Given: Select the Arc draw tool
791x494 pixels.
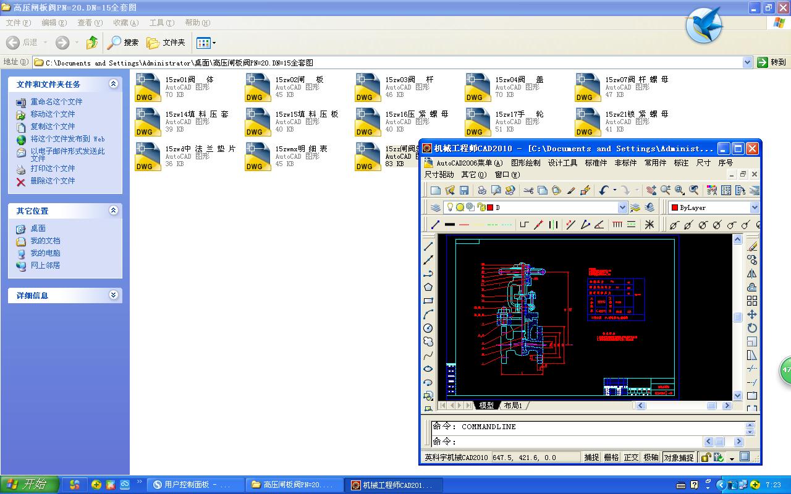Looking at the screenshot, I should [x=428, y=314].
